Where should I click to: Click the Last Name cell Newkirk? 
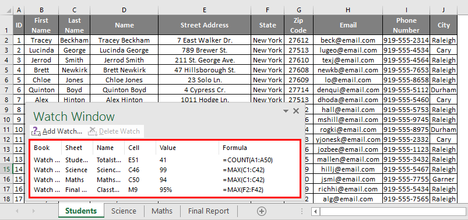pos(75,70)
